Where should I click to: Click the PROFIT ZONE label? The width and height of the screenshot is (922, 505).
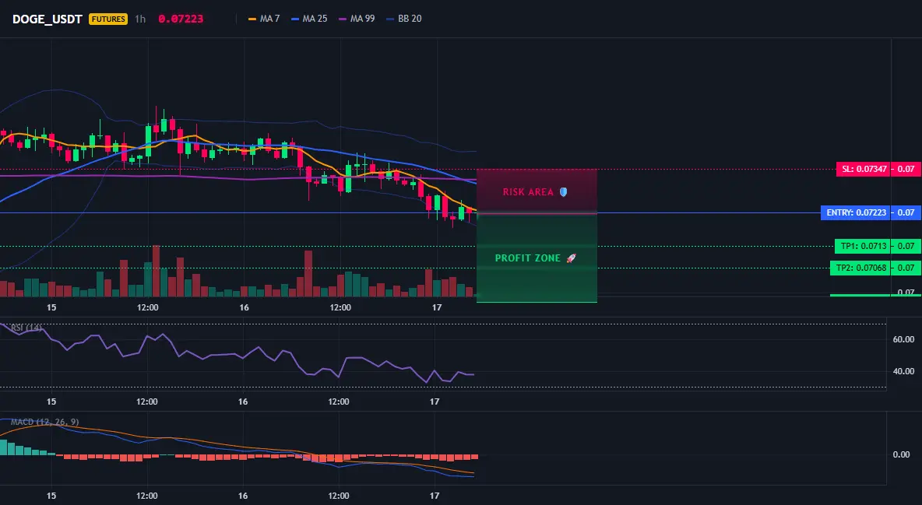(x=528, y=258)
